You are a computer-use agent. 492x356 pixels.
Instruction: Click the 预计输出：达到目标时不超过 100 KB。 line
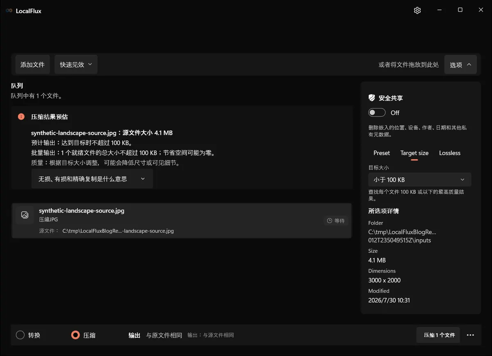(82, 143)
